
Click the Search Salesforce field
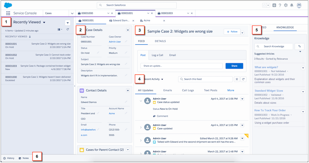pos(137,5)
